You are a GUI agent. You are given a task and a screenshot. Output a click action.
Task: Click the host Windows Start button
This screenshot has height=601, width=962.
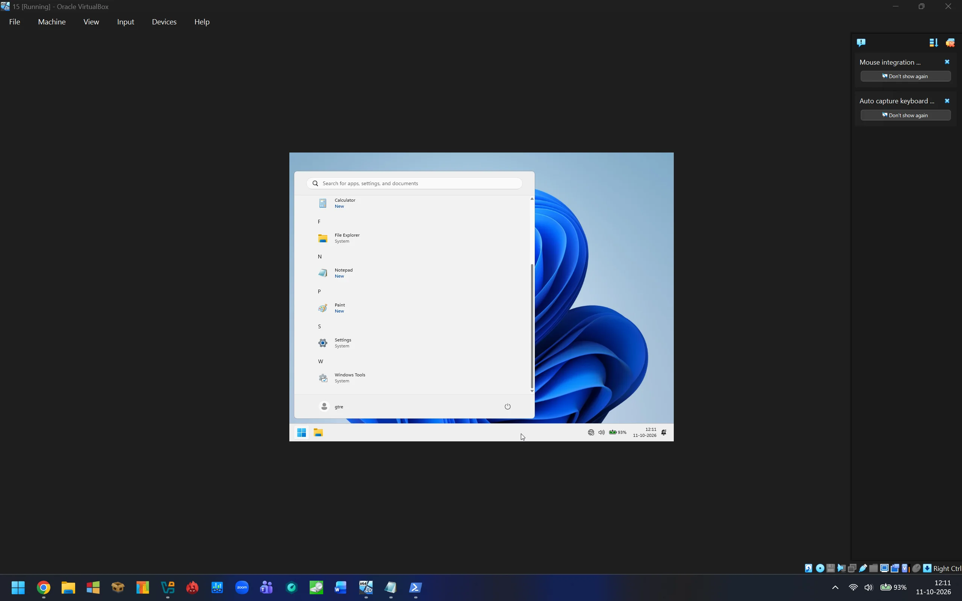[x=18, y=587]
